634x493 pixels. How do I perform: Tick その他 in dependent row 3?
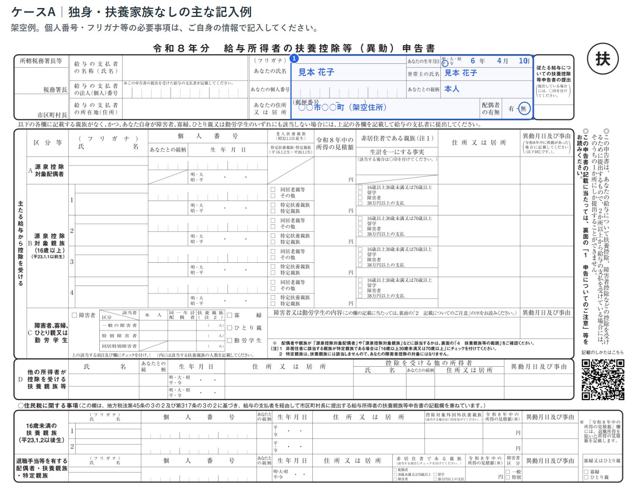point(273,257)
